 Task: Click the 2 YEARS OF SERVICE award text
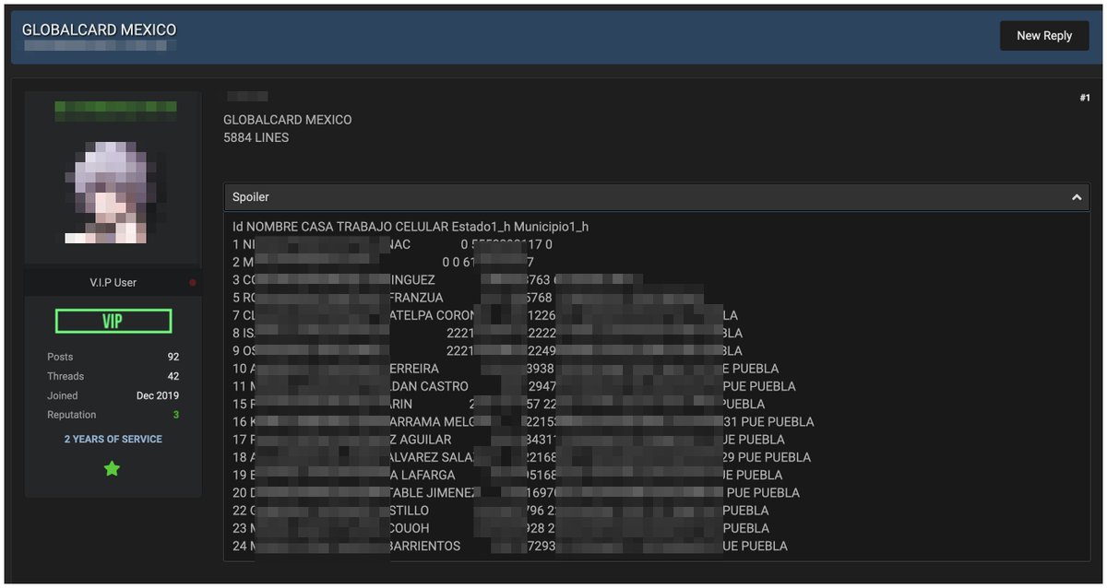(113, 440)
